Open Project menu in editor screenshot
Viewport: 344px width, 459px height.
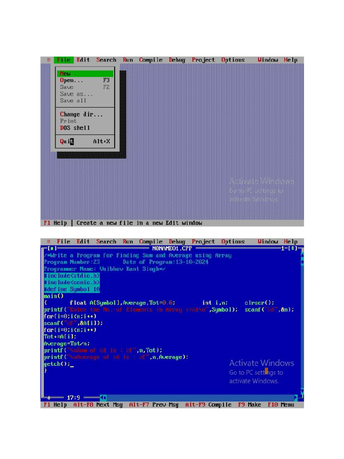203,242
